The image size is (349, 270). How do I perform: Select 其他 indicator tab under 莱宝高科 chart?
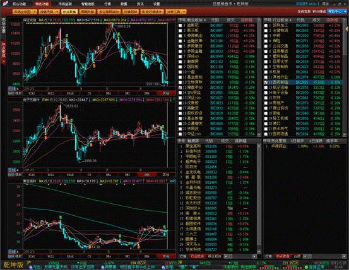click(166, 256)
